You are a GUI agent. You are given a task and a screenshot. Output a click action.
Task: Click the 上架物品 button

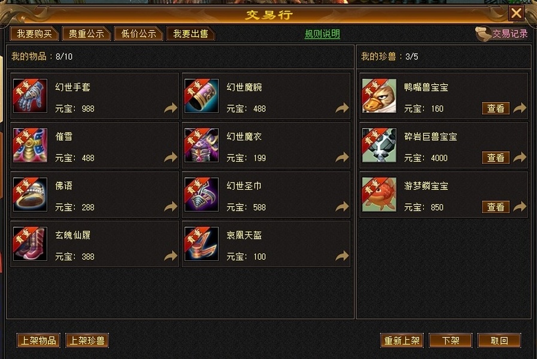pyautogui.click(x=38, y=340)
